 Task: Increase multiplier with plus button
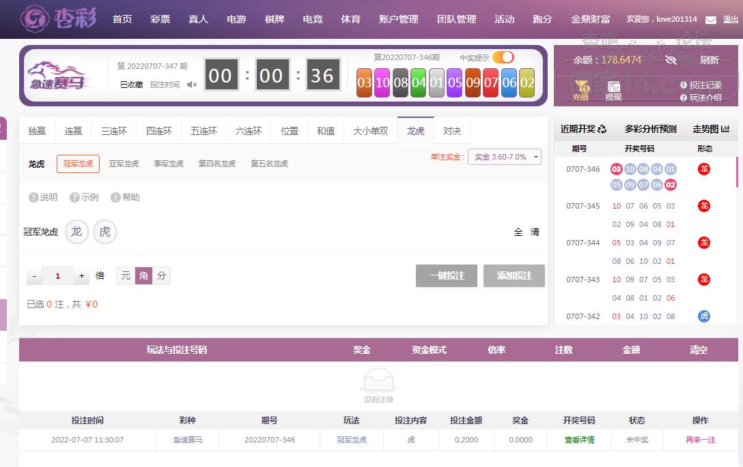click(x=82, y=276)
